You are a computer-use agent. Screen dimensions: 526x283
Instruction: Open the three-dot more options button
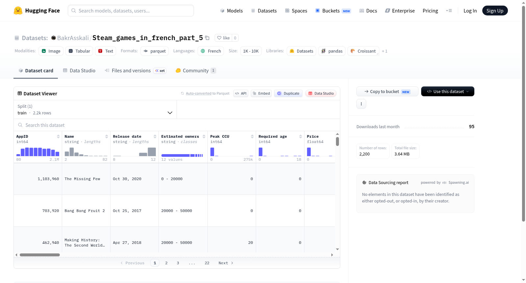(x=361, y=104)
